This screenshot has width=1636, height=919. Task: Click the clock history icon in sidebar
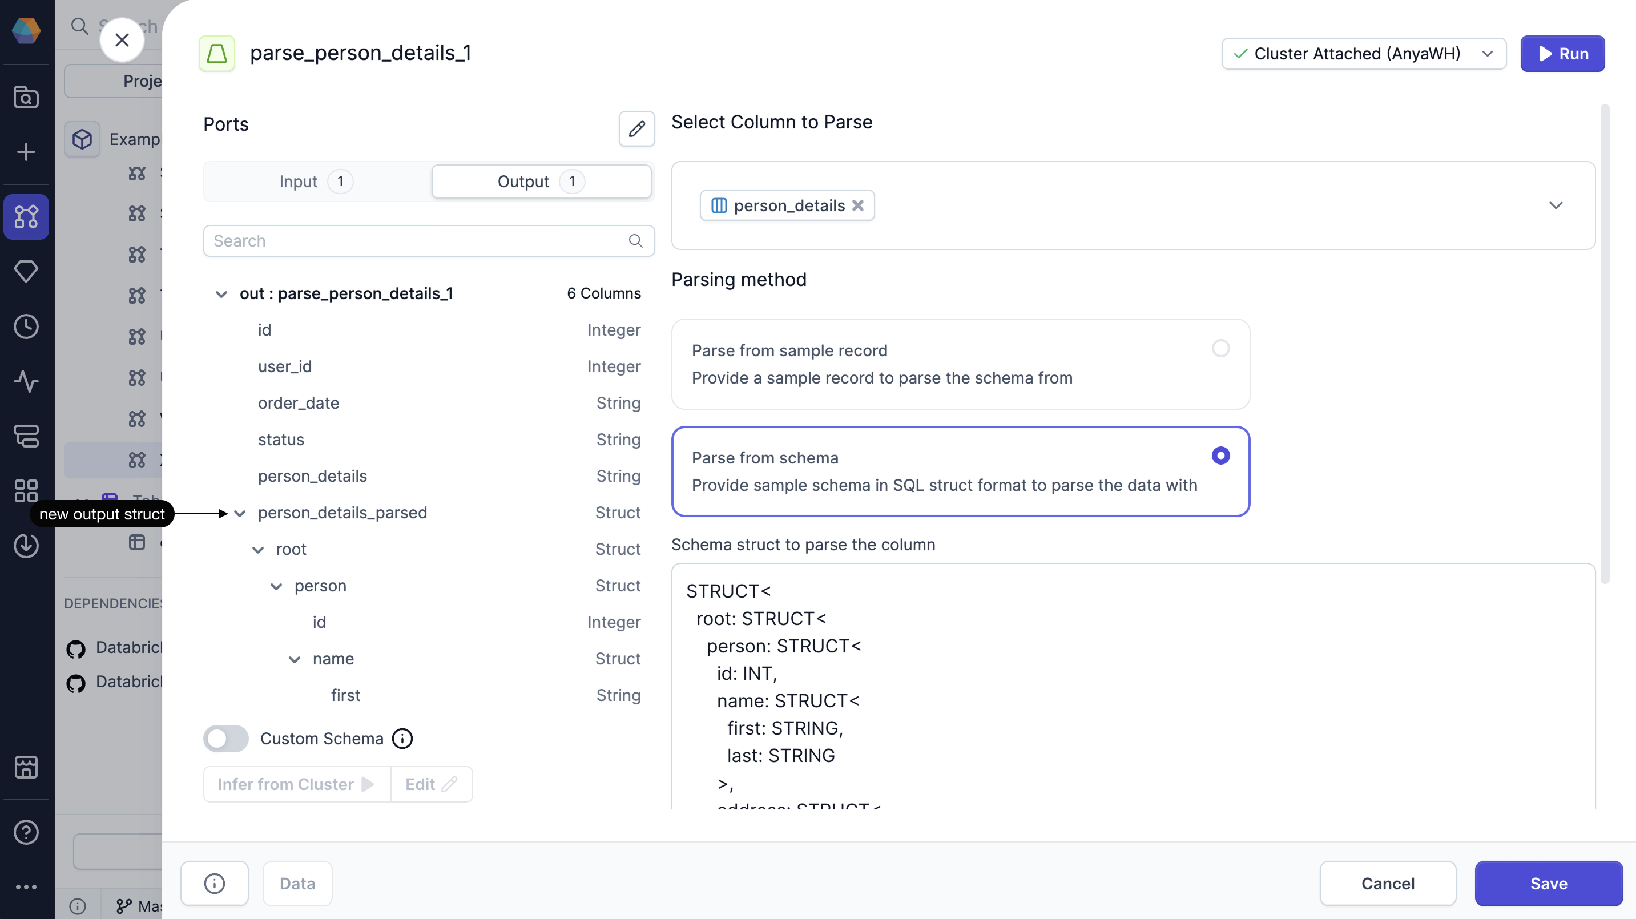click(26, 327)
